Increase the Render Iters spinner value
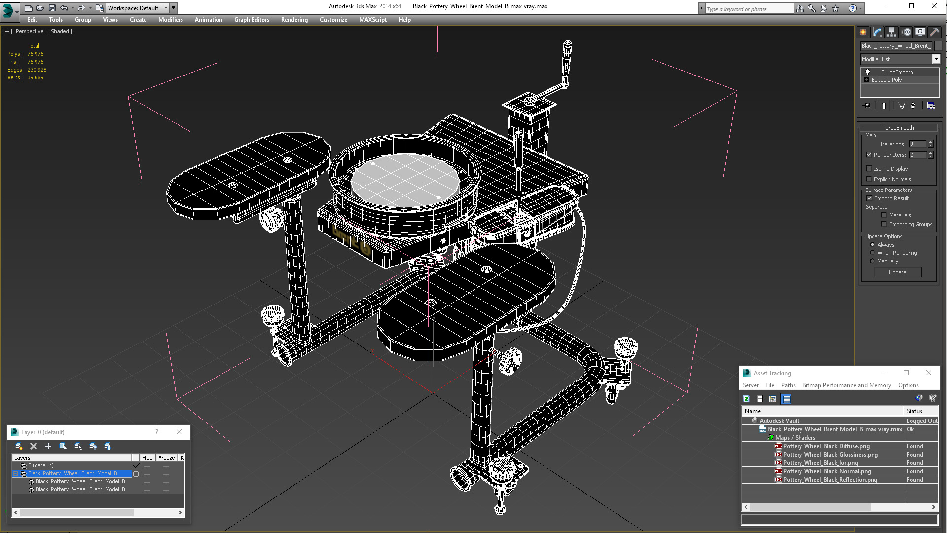Viewport: 947px width, 533px height. click(931, 153)
